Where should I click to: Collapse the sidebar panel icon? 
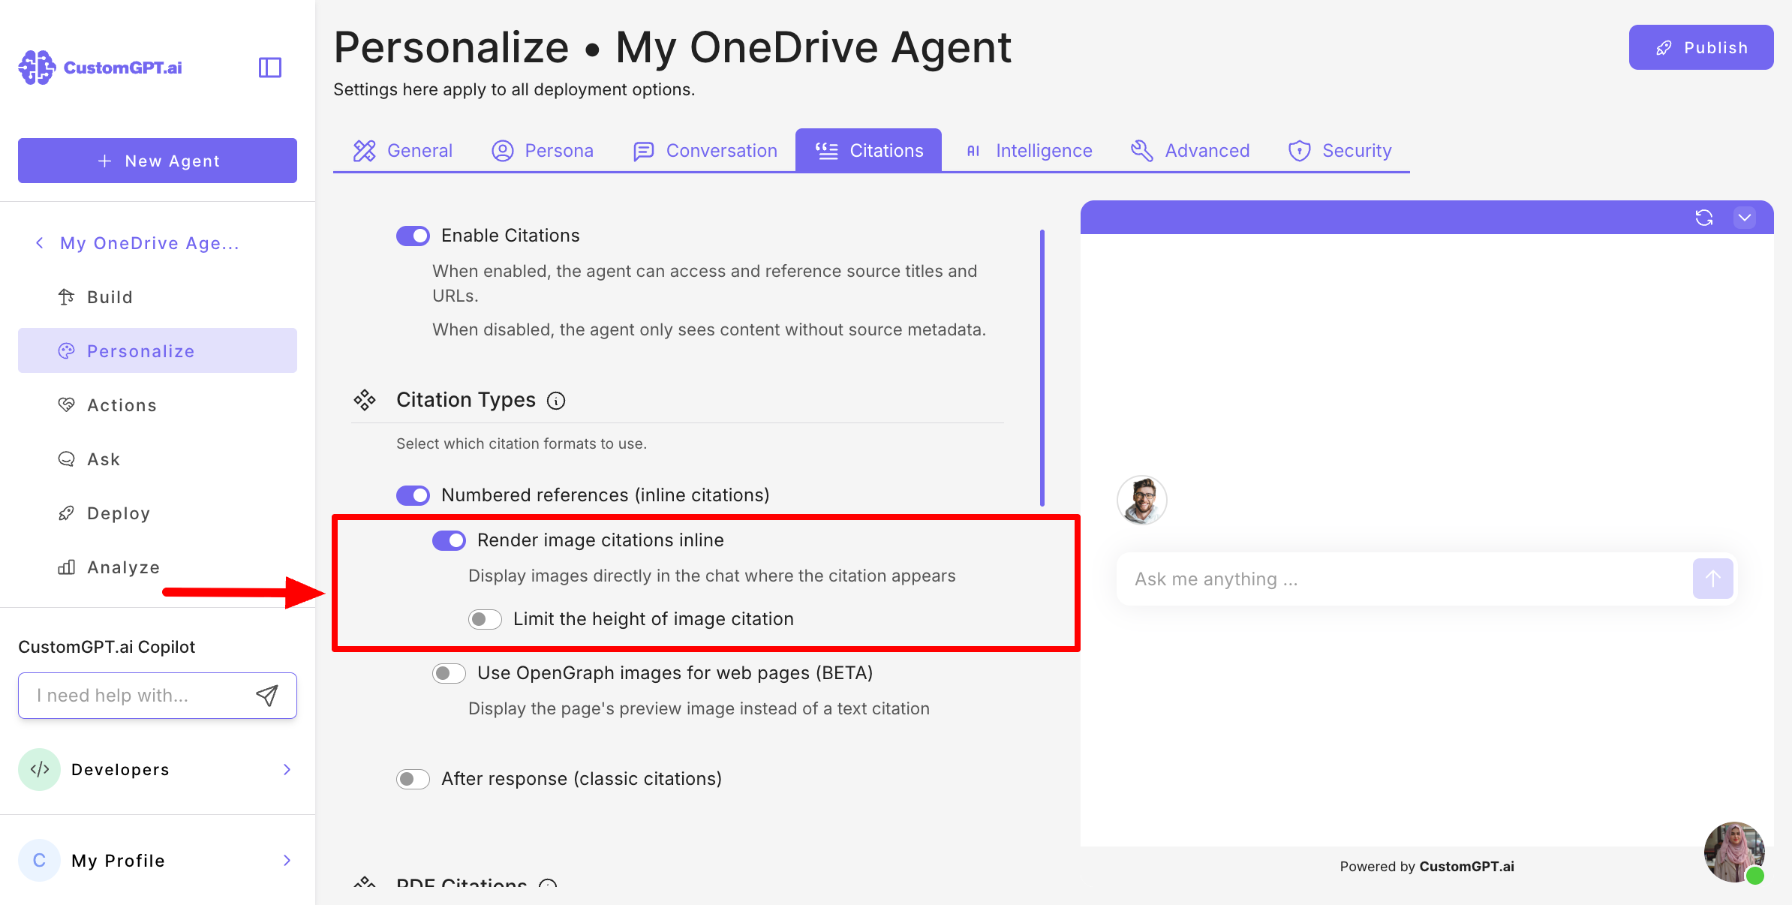269,68
